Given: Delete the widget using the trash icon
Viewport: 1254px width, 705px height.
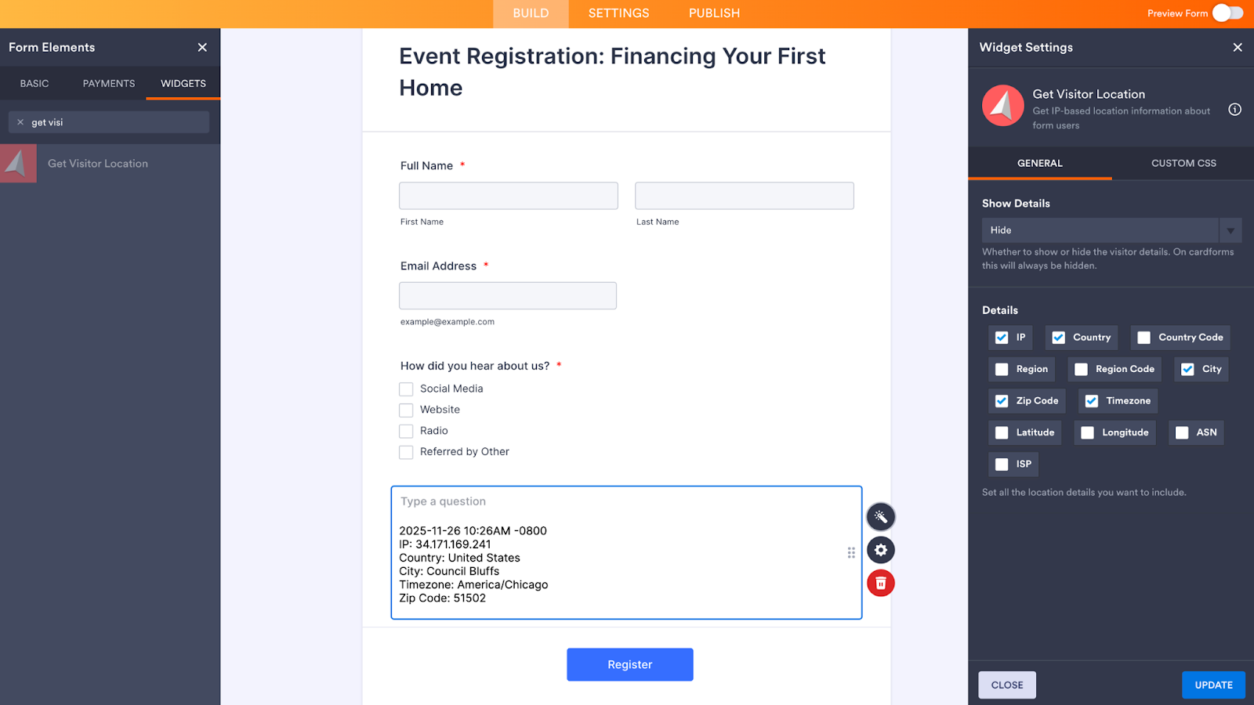Looking at the screenshot, I should 880,583.
